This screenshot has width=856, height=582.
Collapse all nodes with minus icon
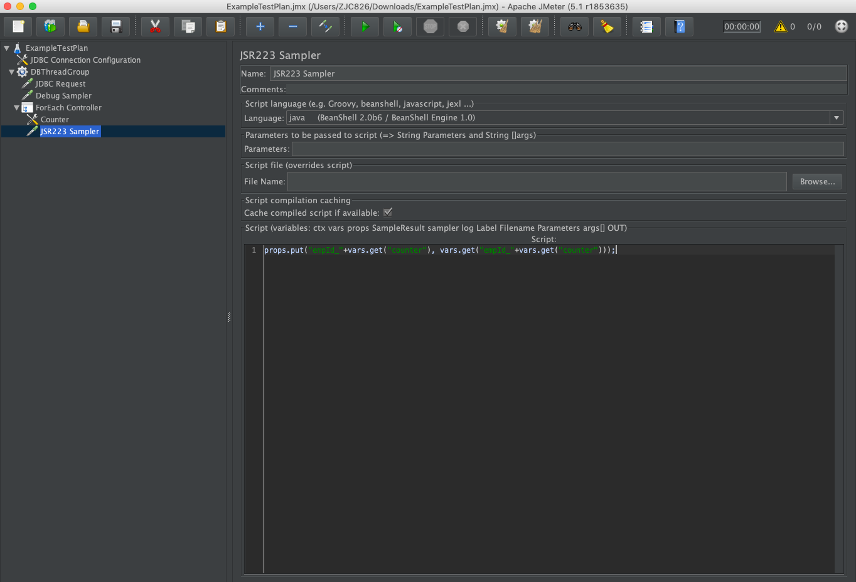[x=293, y=26]
